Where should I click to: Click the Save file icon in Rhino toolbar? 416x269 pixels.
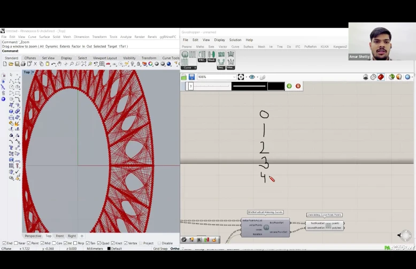pyautogui.click(x=17, y=64)
